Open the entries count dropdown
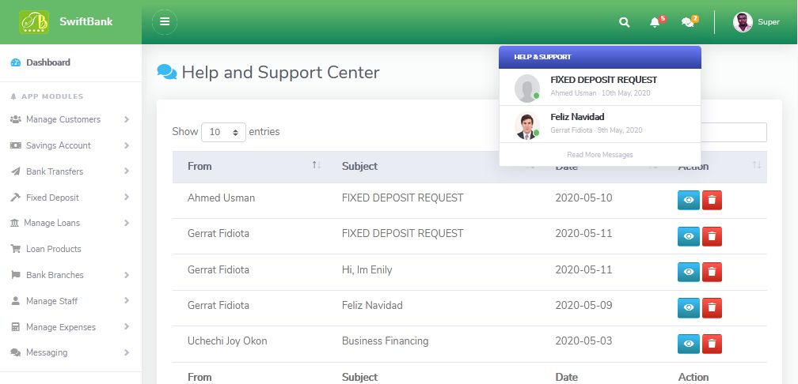This screenshot has width=798, height=384. [x=224, y=132]
